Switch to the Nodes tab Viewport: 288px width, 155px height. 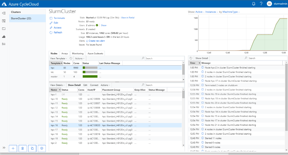click(x=54, y=53)
